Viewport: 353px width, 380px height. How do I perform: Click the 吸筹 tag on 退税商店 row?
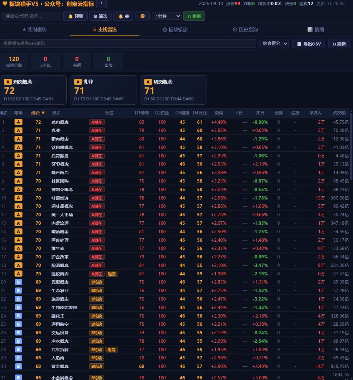112,274
